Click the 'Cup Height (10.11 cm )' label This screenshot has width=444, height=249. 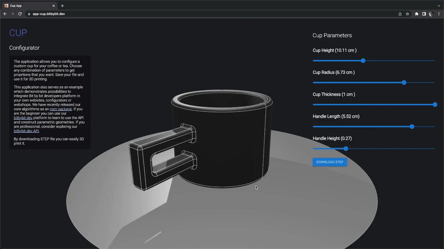click(x=335, y=50)
